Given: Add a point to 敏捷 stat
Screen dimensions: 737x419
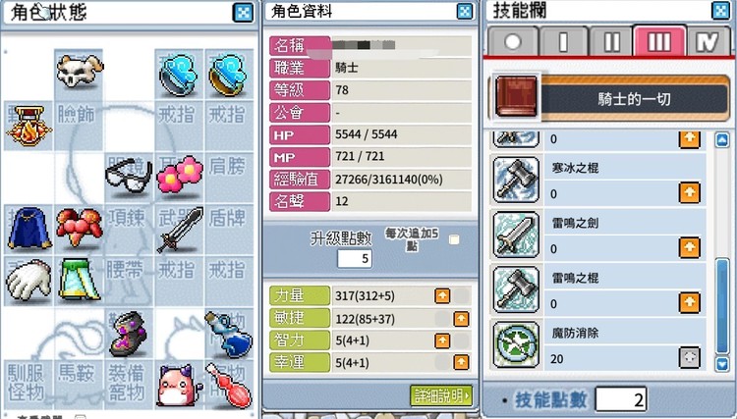Looking at the screenshot, I should 461,319.
